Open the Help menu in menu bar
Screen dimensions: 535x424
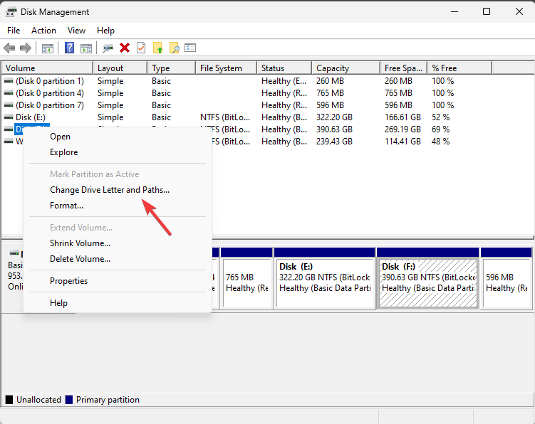105,31
